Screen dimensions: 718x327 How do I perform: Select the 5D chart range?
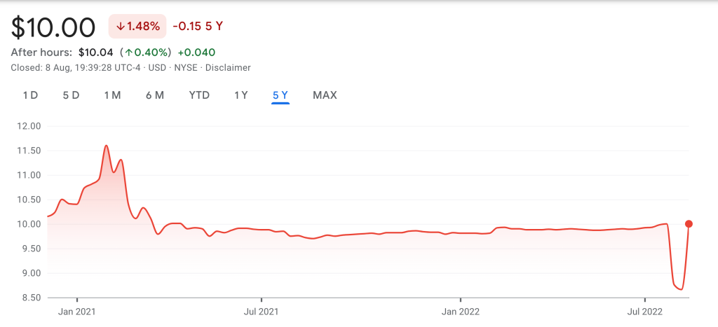coord(71,95)
